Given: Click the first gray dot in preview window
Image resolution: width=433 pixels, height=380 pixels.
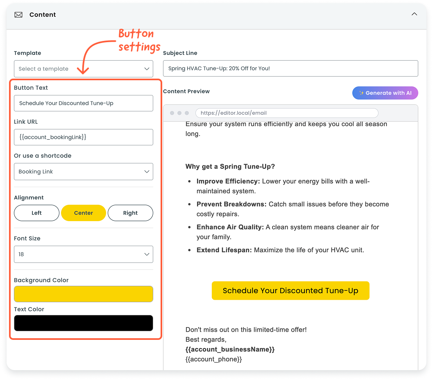Looking at the screenshot, I should pos(172,113).
